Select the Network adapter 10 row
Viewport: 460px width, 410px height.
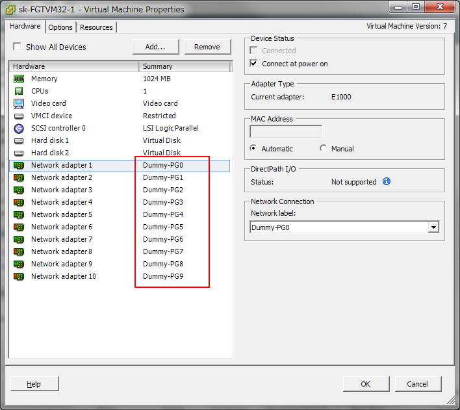[x=64, y=276]
